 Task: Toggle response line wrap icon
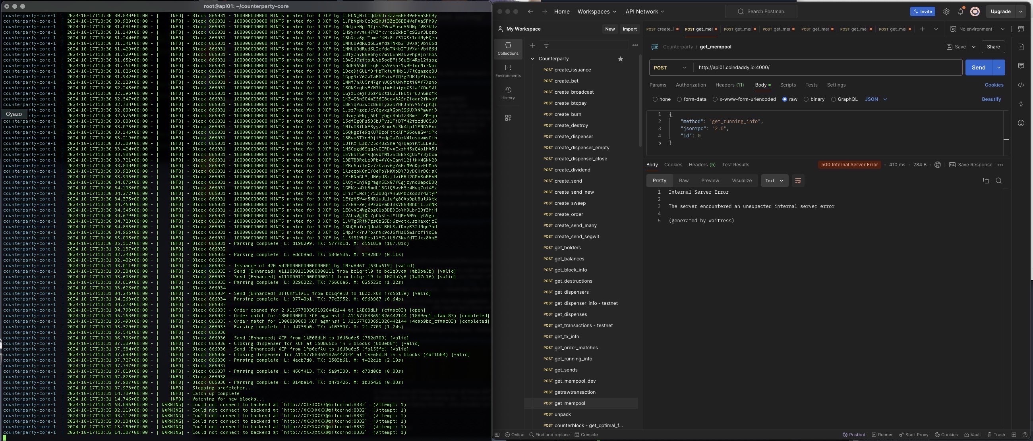[798, 181]
